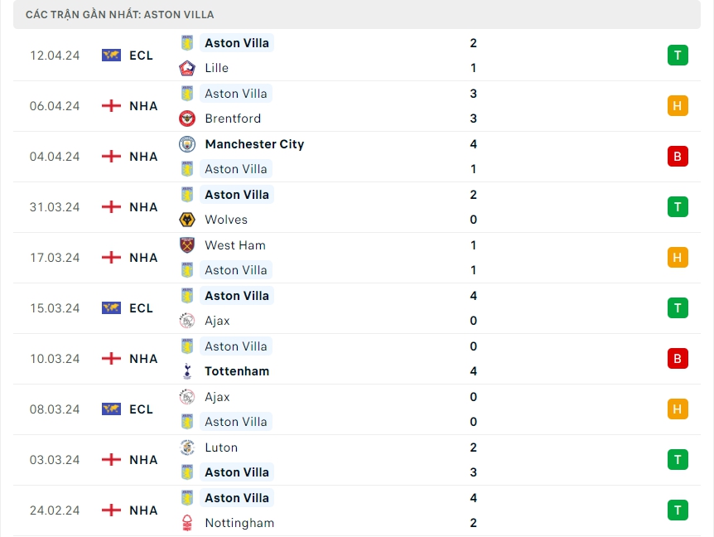Viewport: 714px width, 537px height.
Task: Select the Manchester City team name
Action: click(x=254, y=144)
